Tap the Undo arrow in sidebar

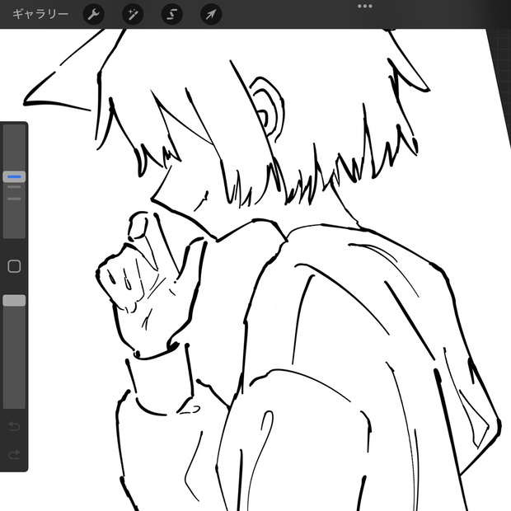tap(14, 425)
